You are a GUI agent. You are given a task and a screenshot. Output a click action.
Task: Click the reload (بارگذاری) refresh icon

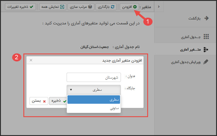[112, 6]
